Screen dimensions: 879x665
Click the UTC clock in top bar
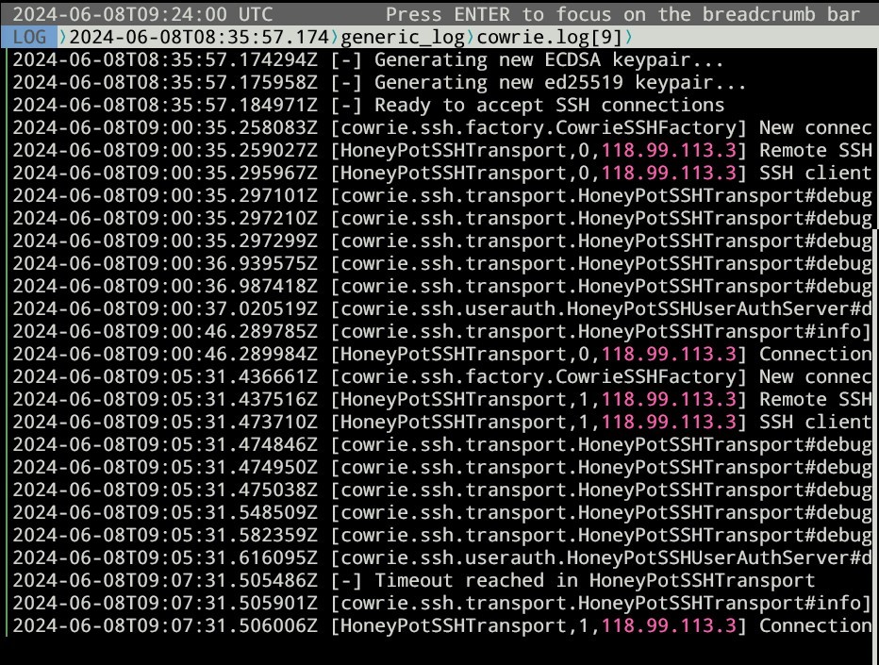tap(142, 14)
